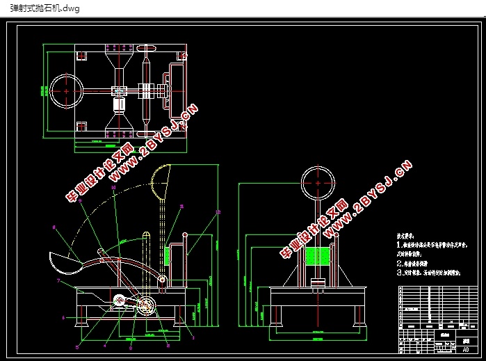Click technical requirement item 1 text
This screenshot has height=361, width=486.
pos(431,246)
